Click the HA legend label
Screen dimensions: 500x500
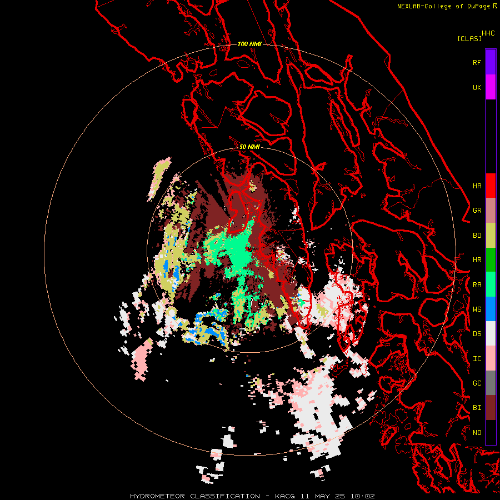click(477, 186)
